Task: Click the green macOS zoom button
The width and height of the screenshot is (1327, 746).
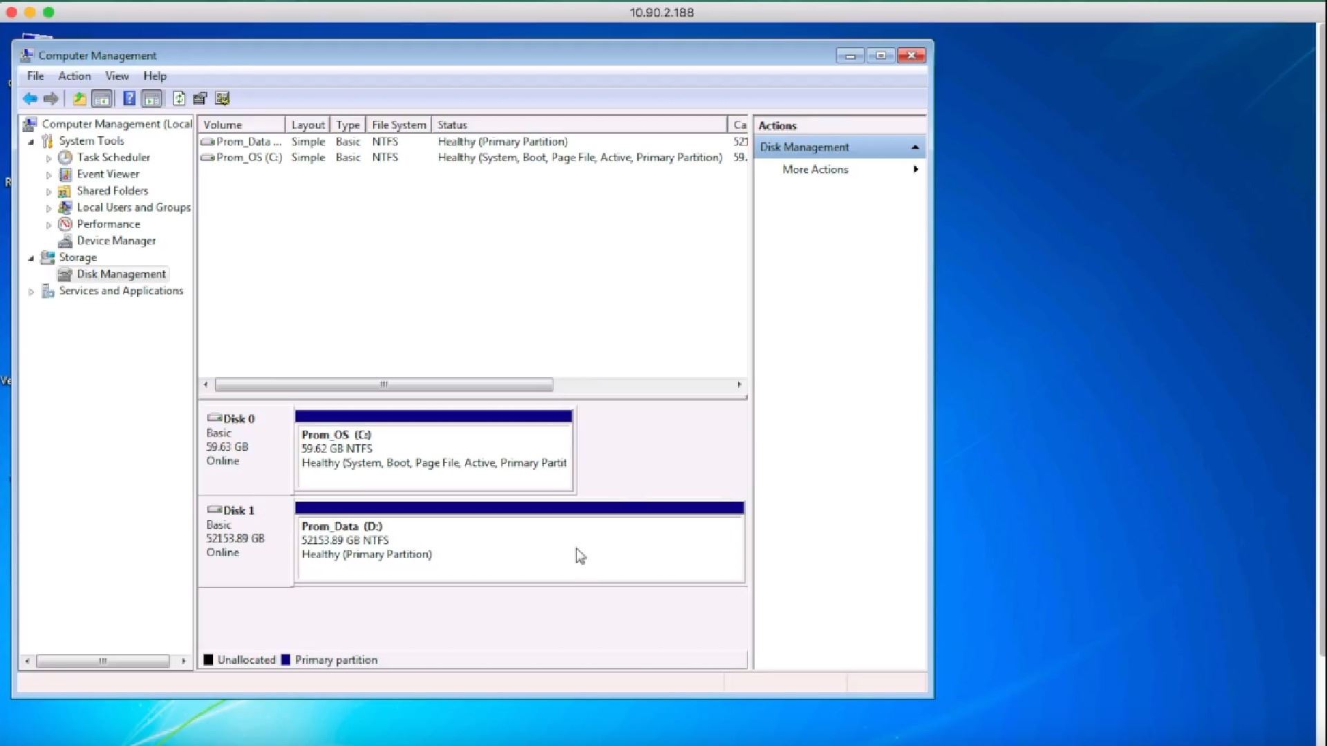Action: [48, 12]
